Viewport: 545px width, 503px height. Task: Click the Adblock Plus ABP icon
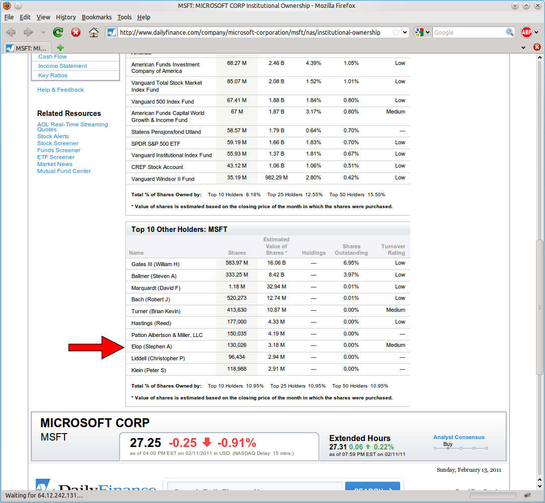pyautogui.click(x=526, y=32)
